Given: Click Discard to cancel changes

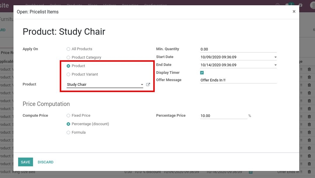Looking at the screenshot, I should pyautogui.click(x=46, y=162).
